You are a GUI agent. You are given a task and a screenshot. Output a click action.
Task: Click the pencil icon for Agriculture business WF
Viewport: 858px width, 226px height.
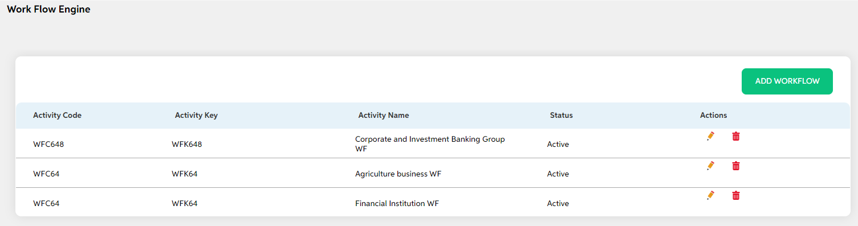[x=710, y=166]
